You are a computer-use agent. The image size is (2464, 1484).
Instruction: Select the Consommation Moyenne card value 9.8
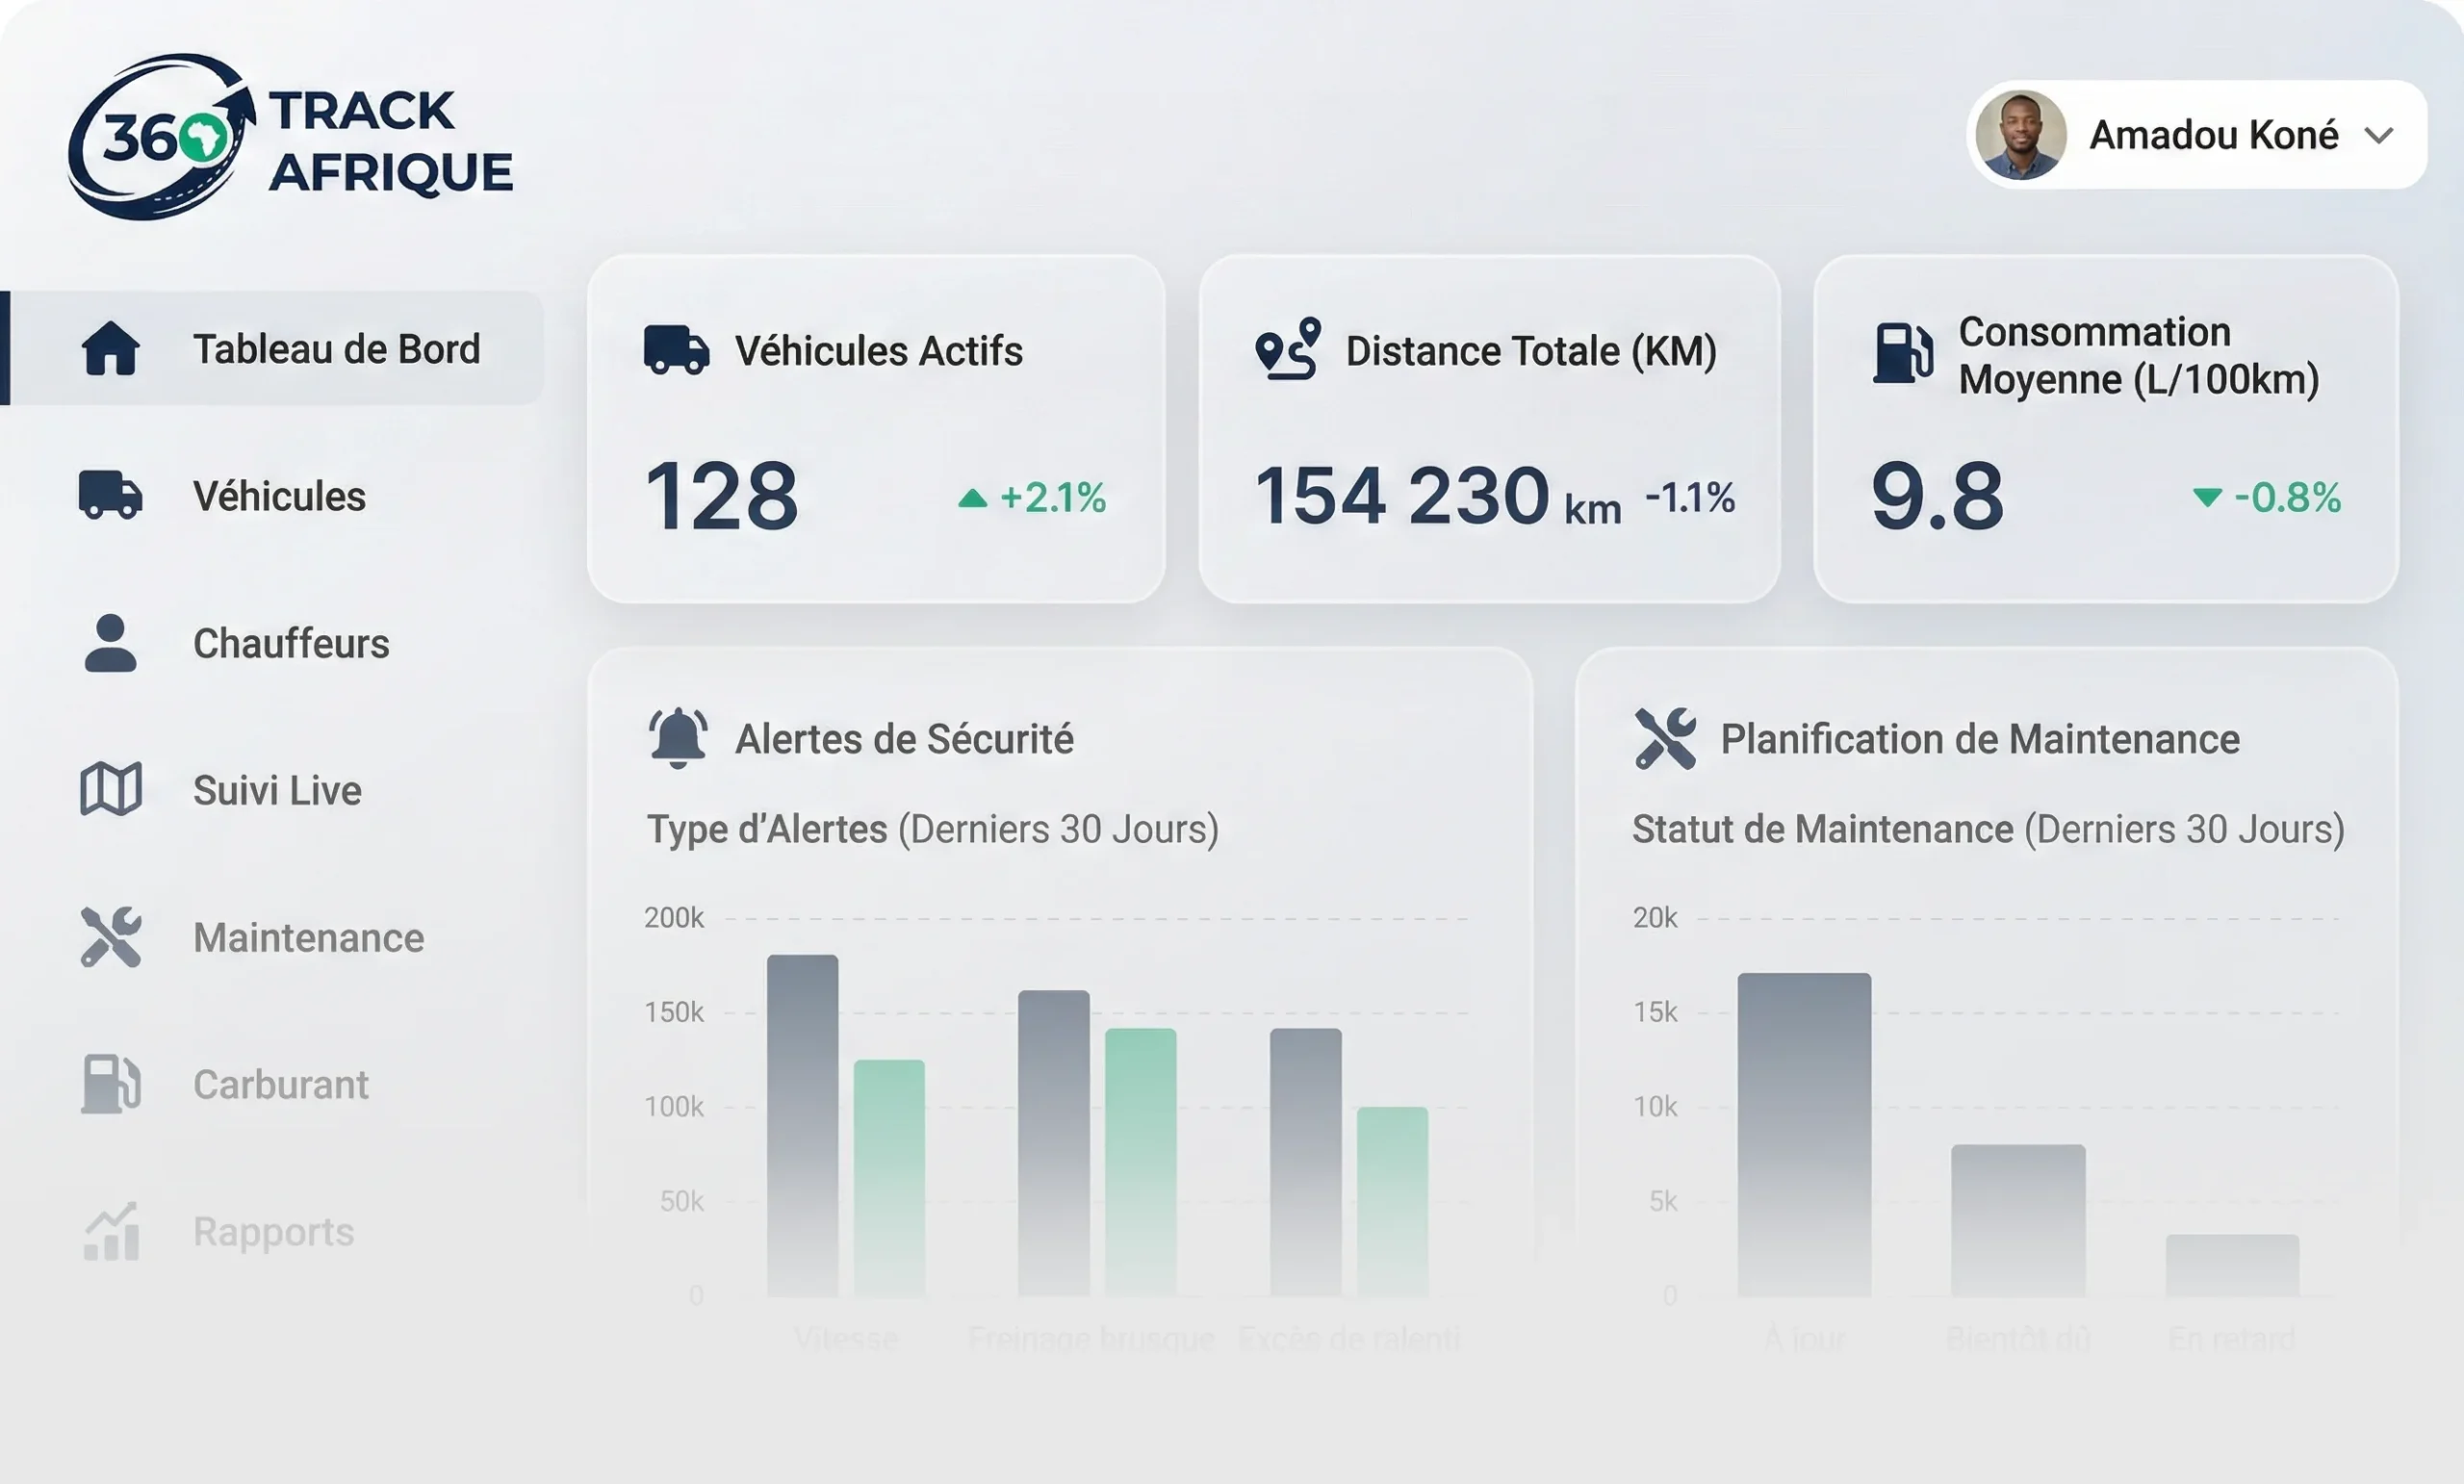1937,496
